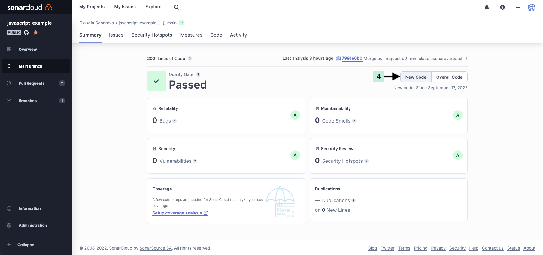This screenshot has width=543, height=255.
Task: Open the user avatar menu
Action: 532,7
